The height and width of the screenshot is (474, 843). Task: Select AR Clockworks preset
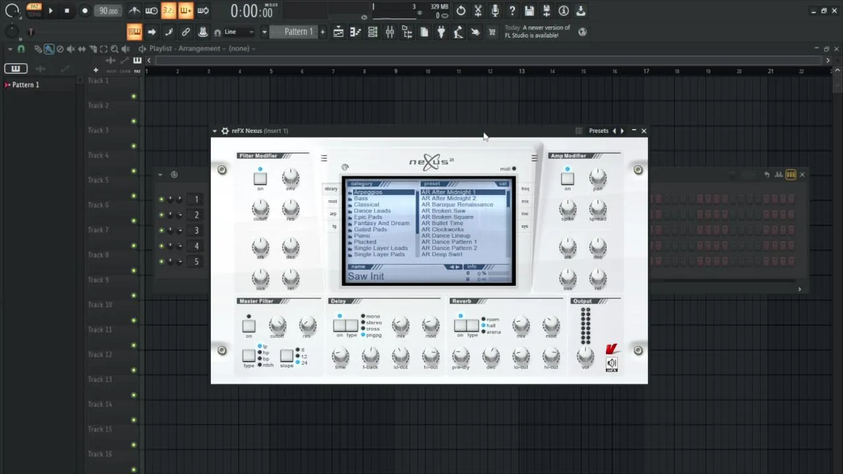point(443,230)
